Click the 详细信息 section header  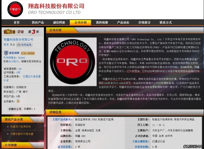tap(125, 112)
